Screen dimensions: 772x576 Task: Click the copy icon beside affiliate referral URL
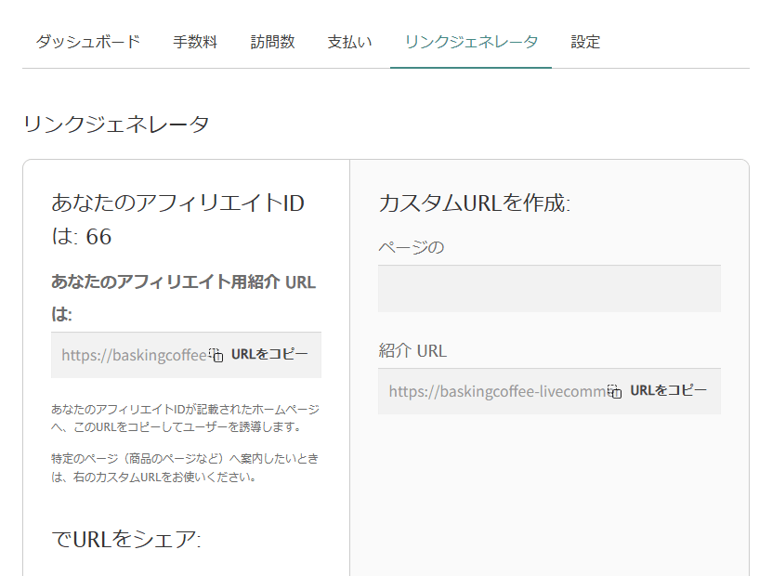click(216, 355)
